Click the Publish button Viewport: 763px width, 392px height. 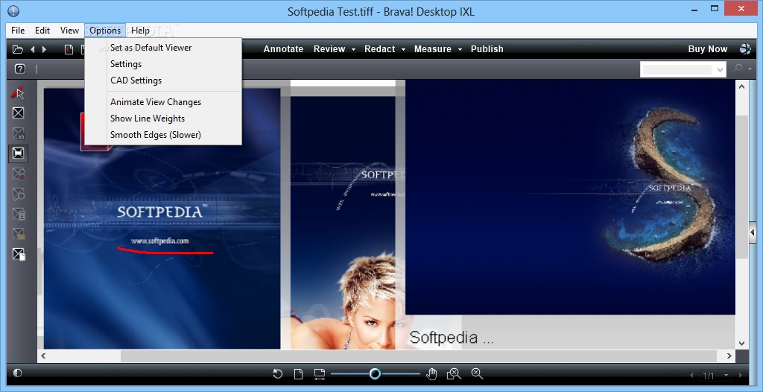[x=487, y=49]
